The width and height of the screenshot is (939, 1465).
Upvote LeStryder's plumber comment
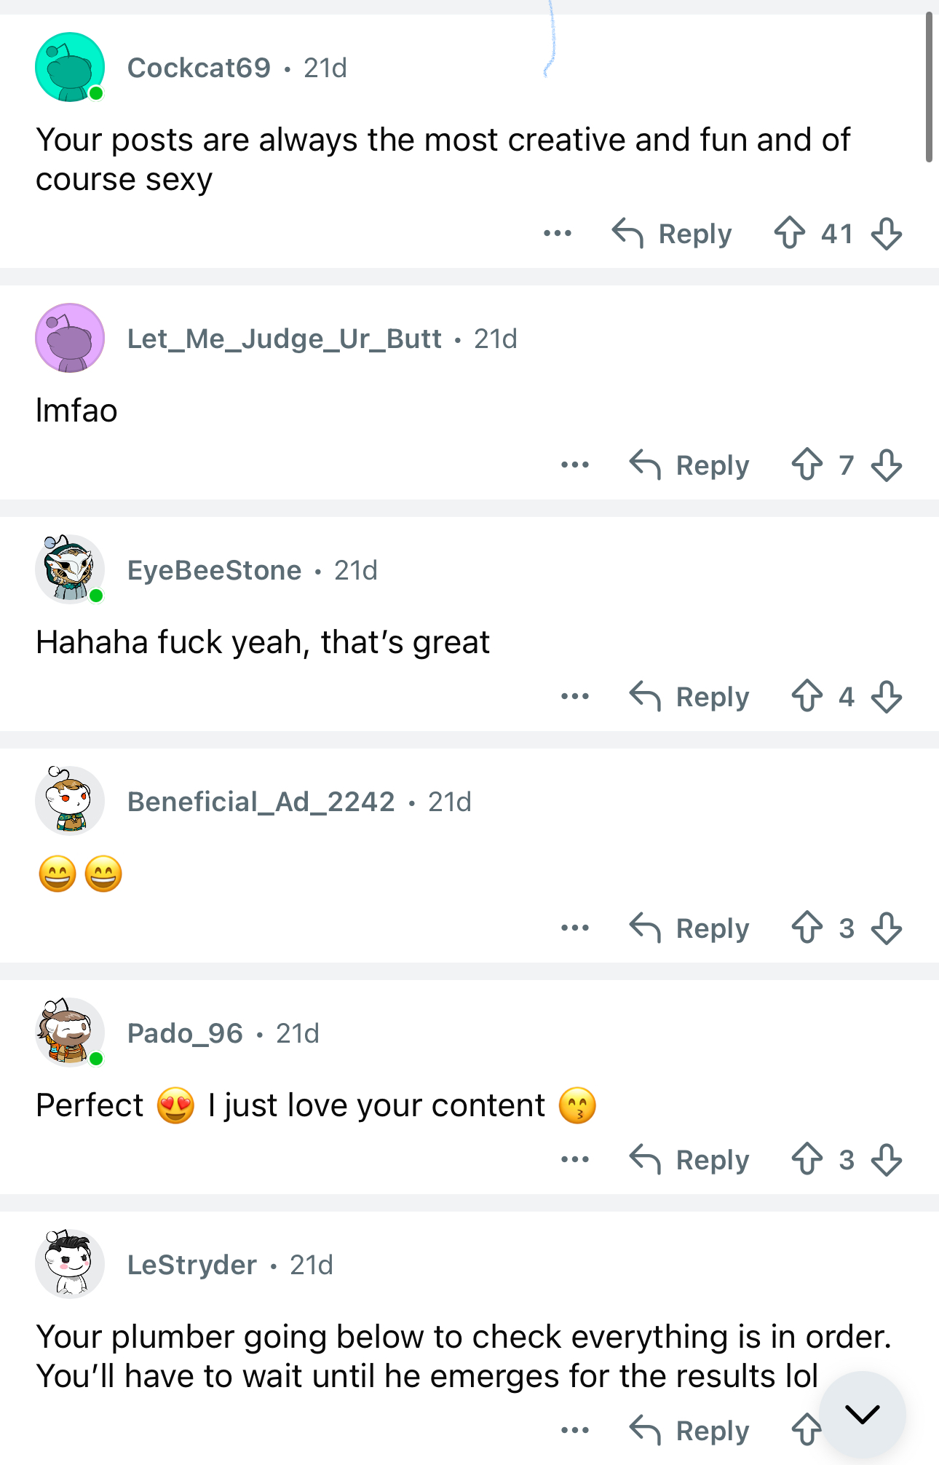pyautogui.click(x=806, y=1430)
